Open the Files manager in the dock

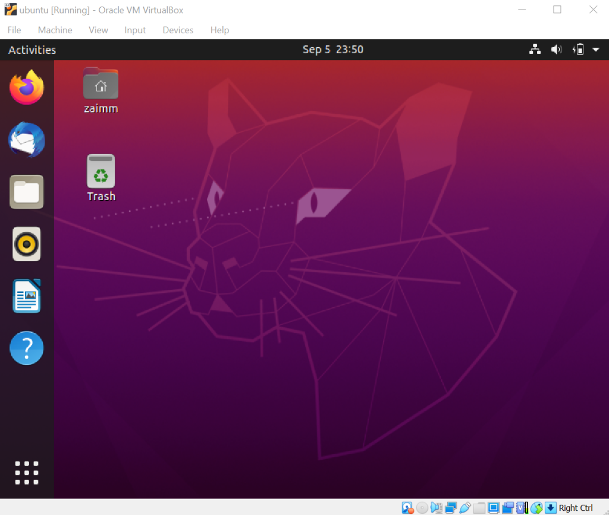(x=27, y=192)
